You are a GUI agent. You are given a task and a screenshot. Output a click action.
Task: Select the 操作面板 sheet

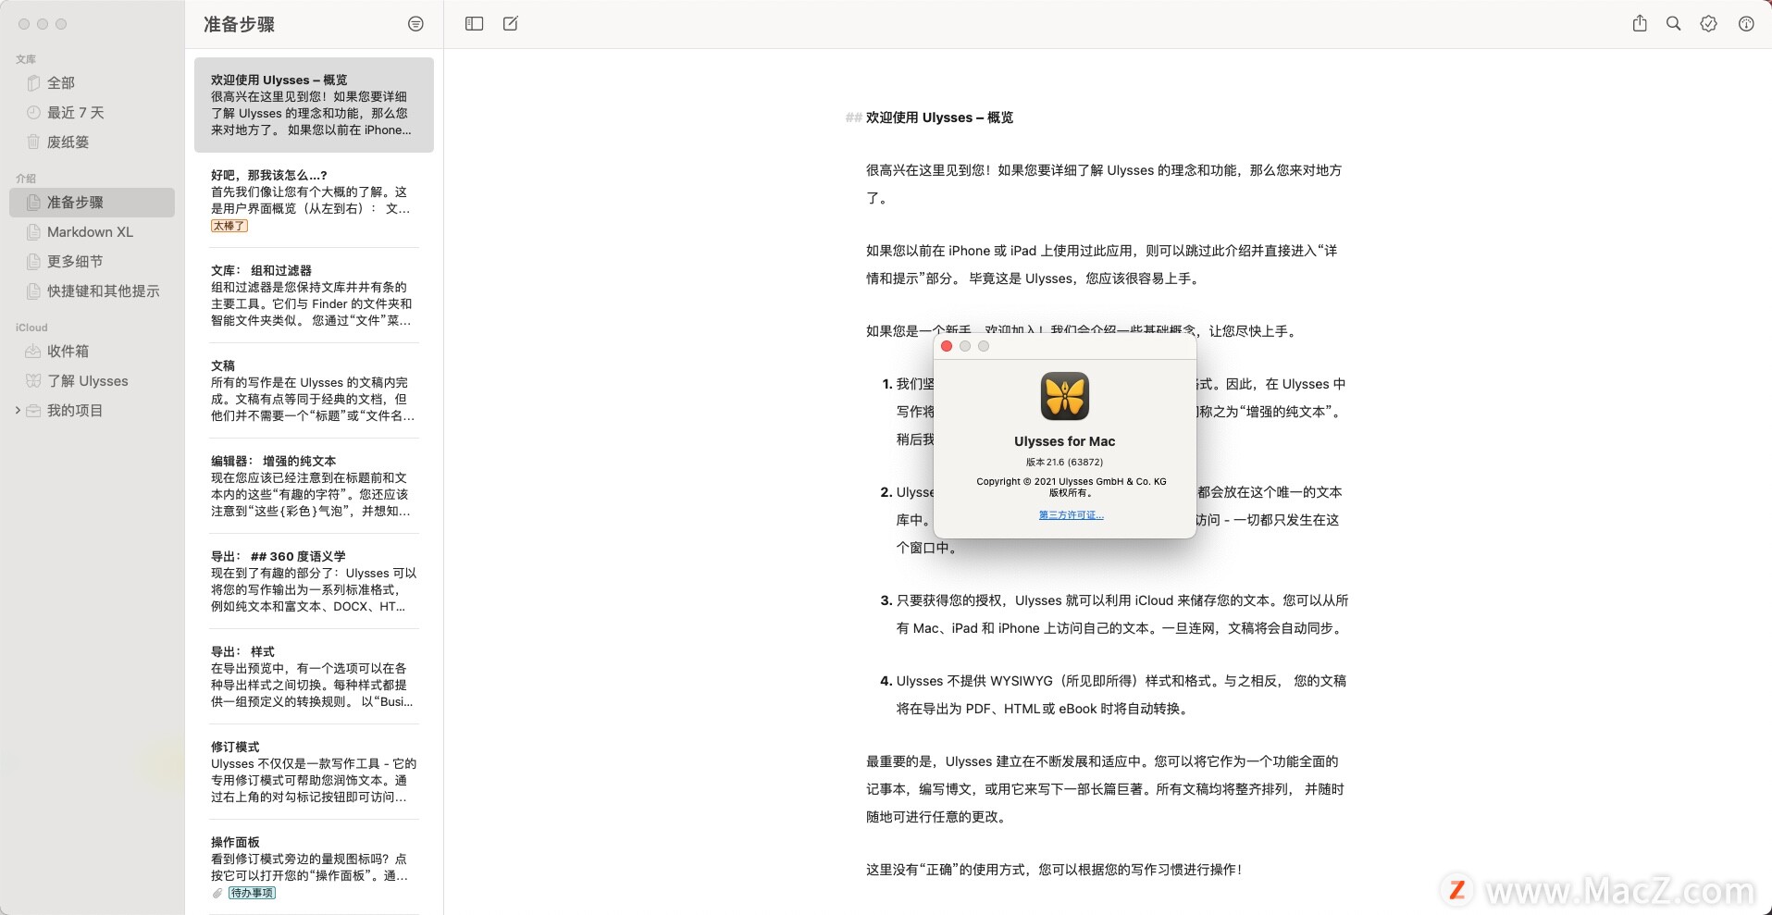pyautogui.click(x=314, y=868)
